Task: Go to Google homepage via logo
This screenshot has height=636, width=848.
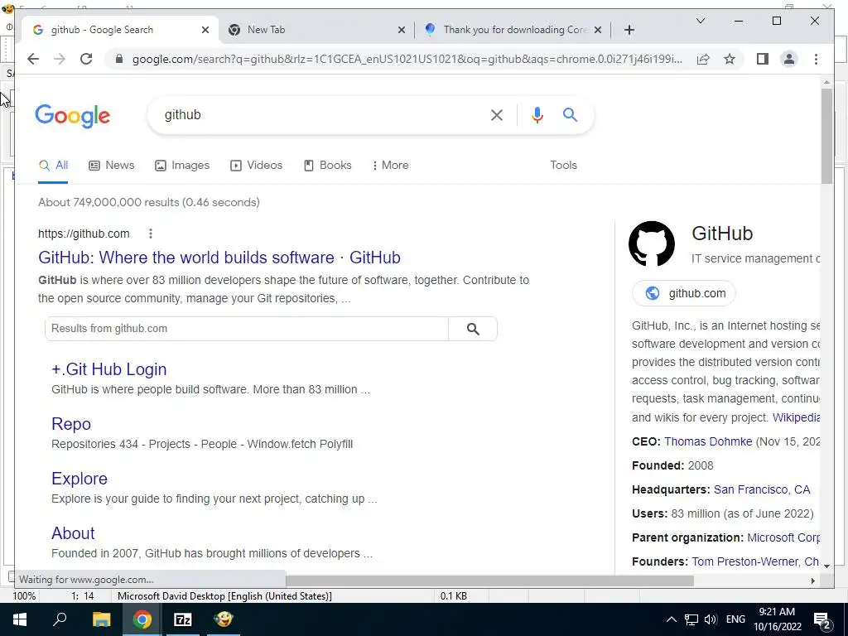Action: (73, 116)
